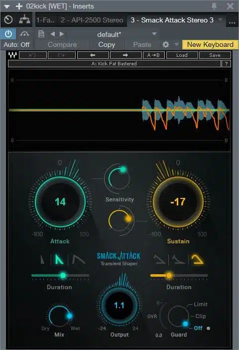Collapse the Inserts window arrow
This screenshot has height=350, width=239.
(x=6, y=6)
